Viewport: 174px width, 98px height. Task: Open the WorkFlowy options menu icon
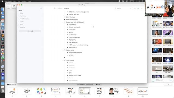click(142, 8)
